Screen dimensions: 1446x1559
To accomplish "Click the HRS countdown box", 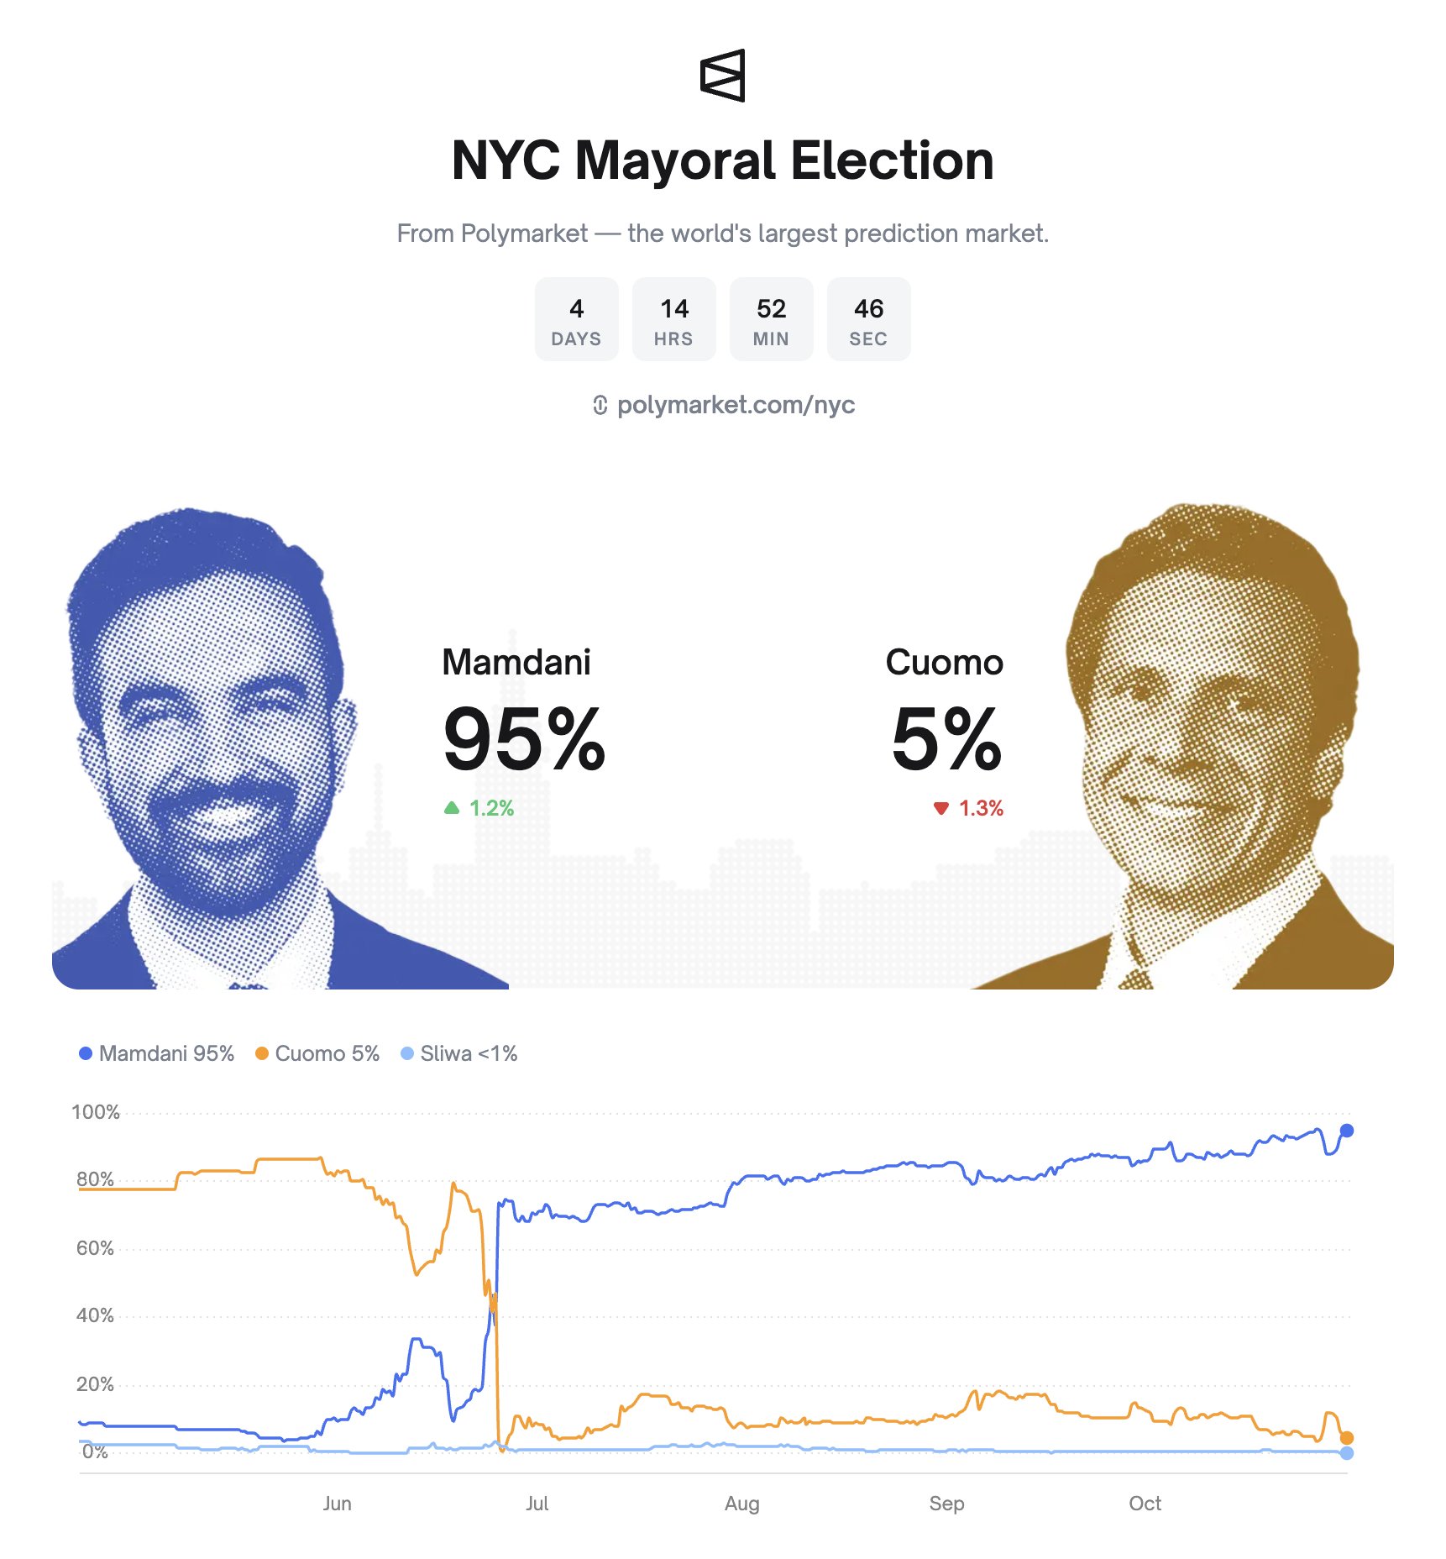I will tap(673, 319).
